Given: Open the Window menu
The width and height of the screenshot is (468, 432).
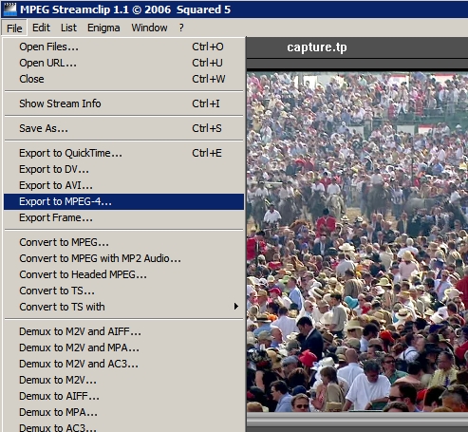Looking at the screenshot, I should coord(149,28).
